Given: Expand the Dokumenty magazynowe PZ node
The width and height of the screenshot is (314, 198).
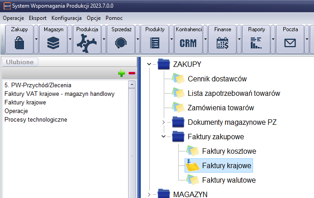Looking at the screenshot, I should [164, 122].
